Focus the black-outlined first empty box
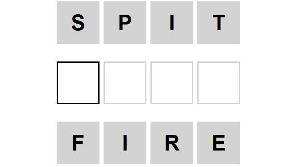The height and width of the screenshot is (167, 295). (x=78, y=83)
